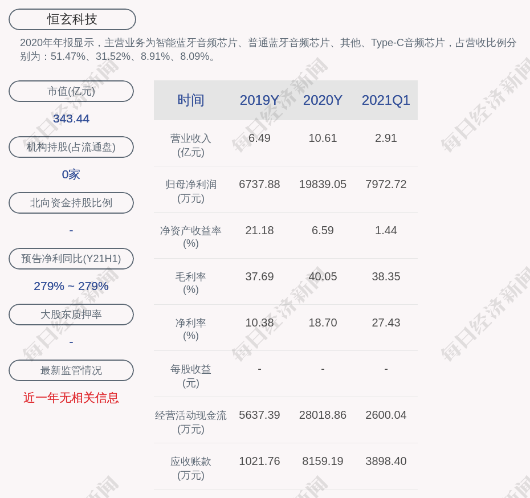
Task: Select the 经营活动现金流(万元) row label
Action: point(191,422)
